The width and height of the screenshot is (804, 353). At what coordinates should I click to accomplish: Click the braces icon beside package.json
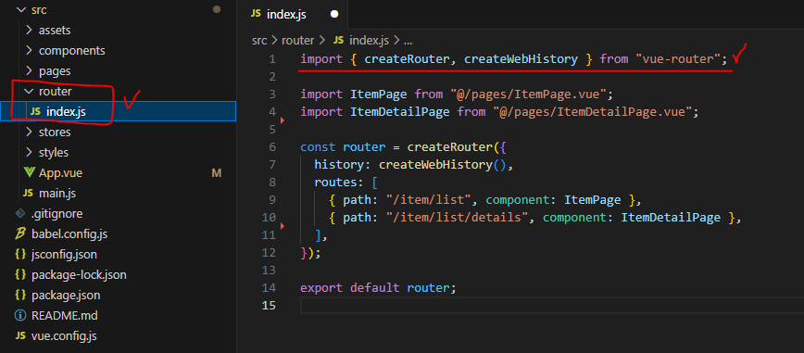pyautogui.click(x=20, y=296)
